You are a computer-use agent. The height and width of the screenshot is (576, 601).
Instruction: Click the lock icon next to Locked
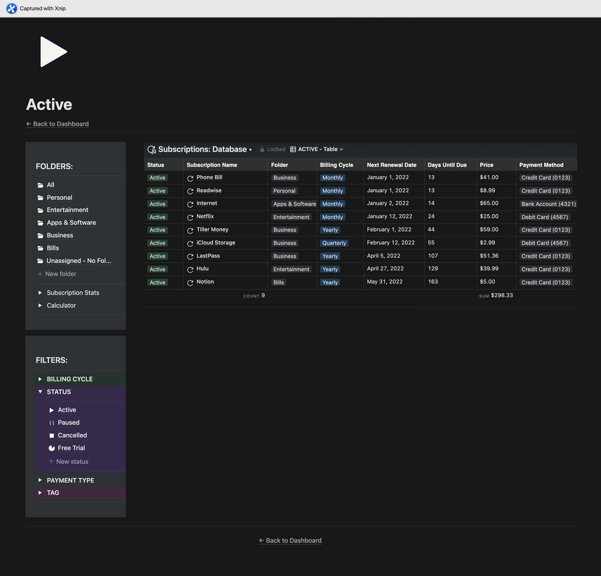point(262,149)
